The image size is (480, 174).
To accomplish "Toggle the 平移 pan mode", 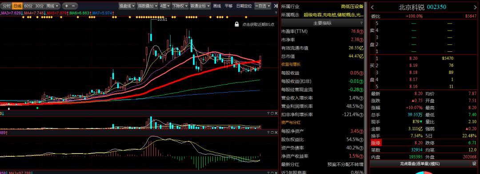I will [228, 6].
